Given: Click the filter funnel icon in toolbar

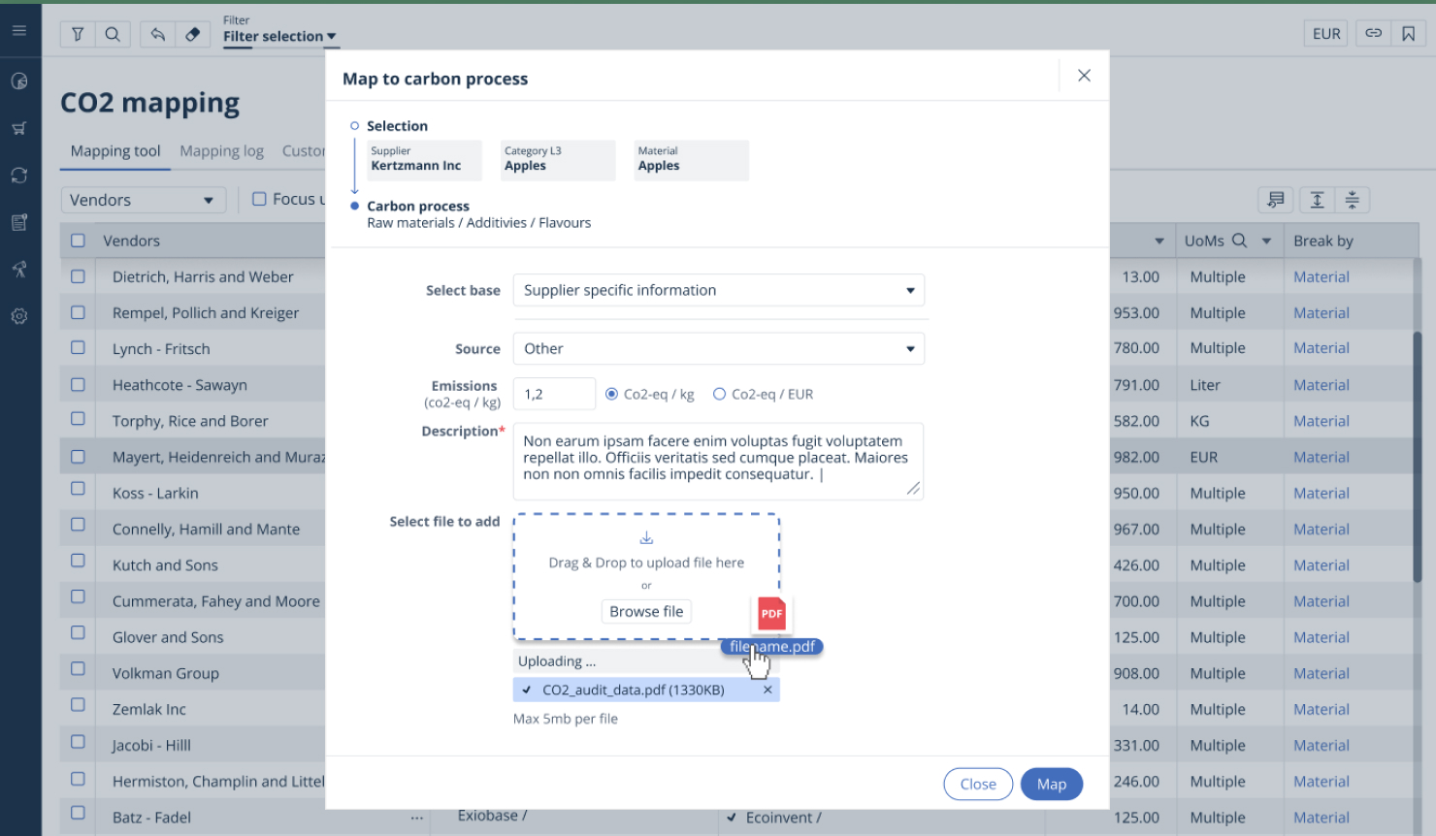Looking at the screenshot, I should pyautogui.click(x=78, y=34).
